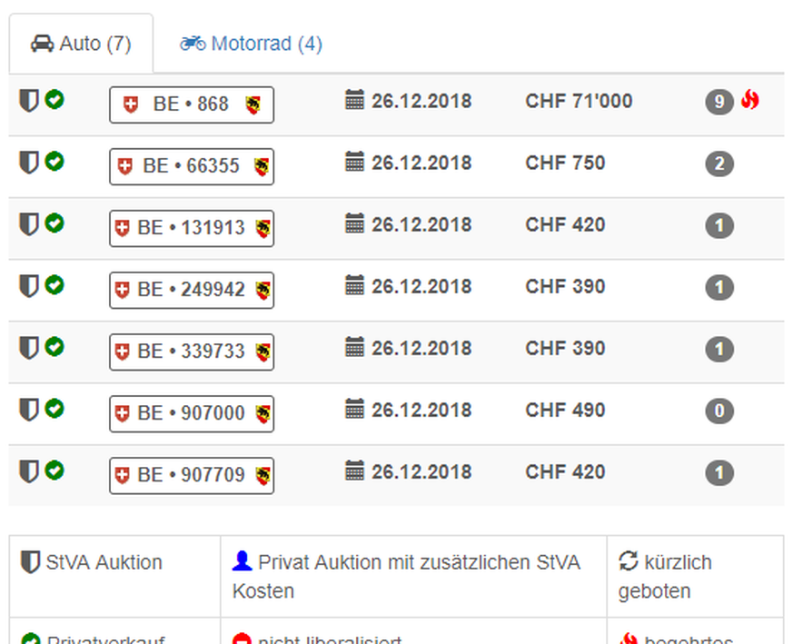Viewport: 793px width, 644px height.
Task: Click the refresh icon beside kürzlich geboten
Action: coord(629,562)
